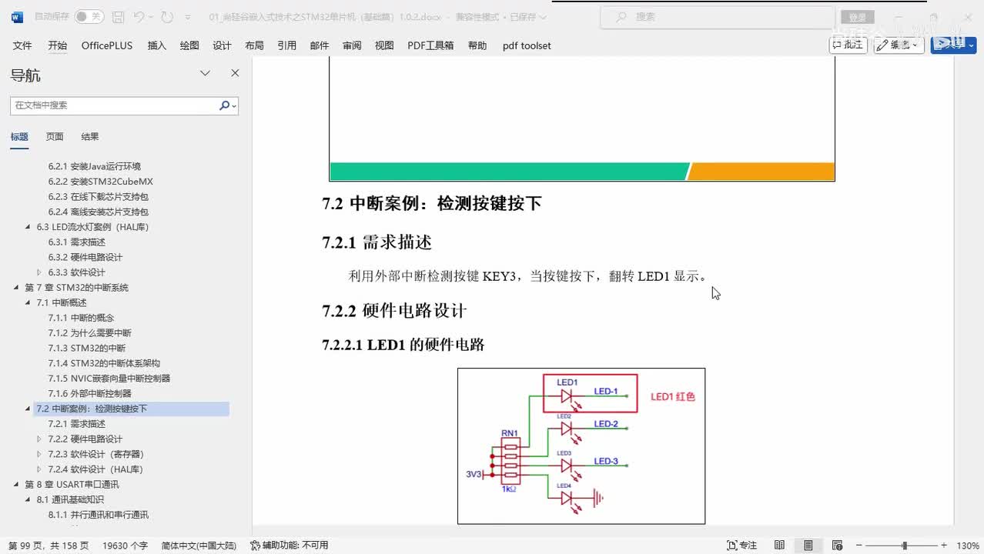Click the 共享 share button
Image resolution: width=984 pixels, height=554 pixels.
[953, 45]
